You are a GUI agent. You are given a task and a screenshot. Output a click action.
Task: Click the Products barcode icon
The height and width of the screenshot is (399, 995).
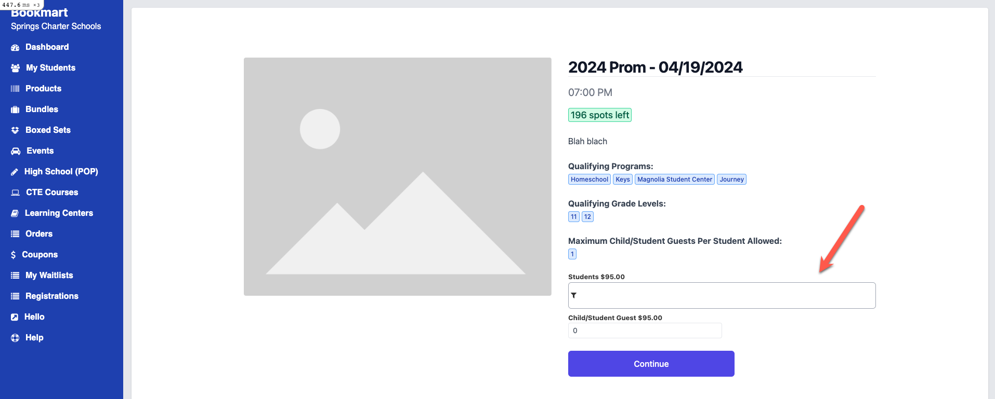coord(15,89)
